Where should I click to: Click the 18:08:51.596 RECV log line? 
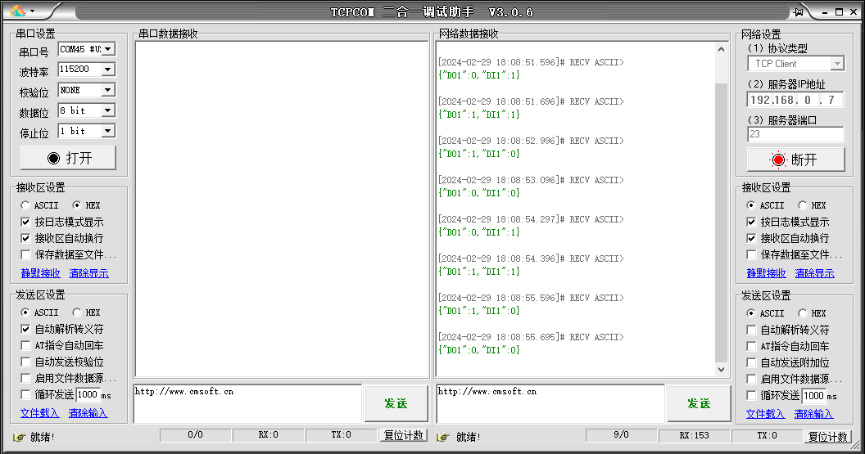tap(531, 62)
